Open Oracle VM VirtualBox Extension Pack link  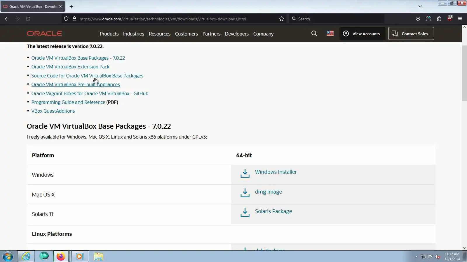coord(70,67)
